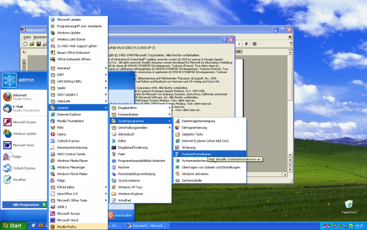367x230 pixels.
Task: Expand the Unterhaltungsmedien submenu arrow
Action: (169, 128)
